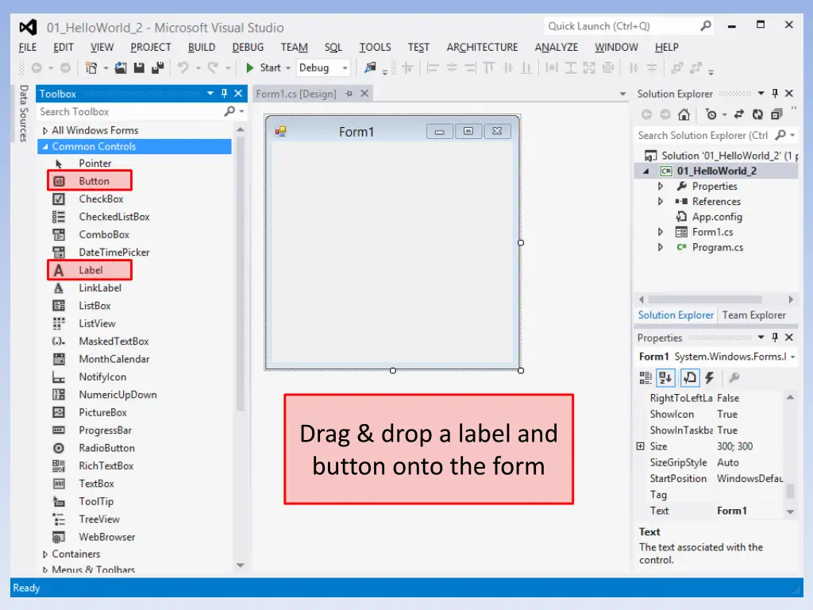The height and width of the screenshot is (610, 813).
Task: Close the Form1.cs [Design] tab
Action: click(x=364, y=94)
